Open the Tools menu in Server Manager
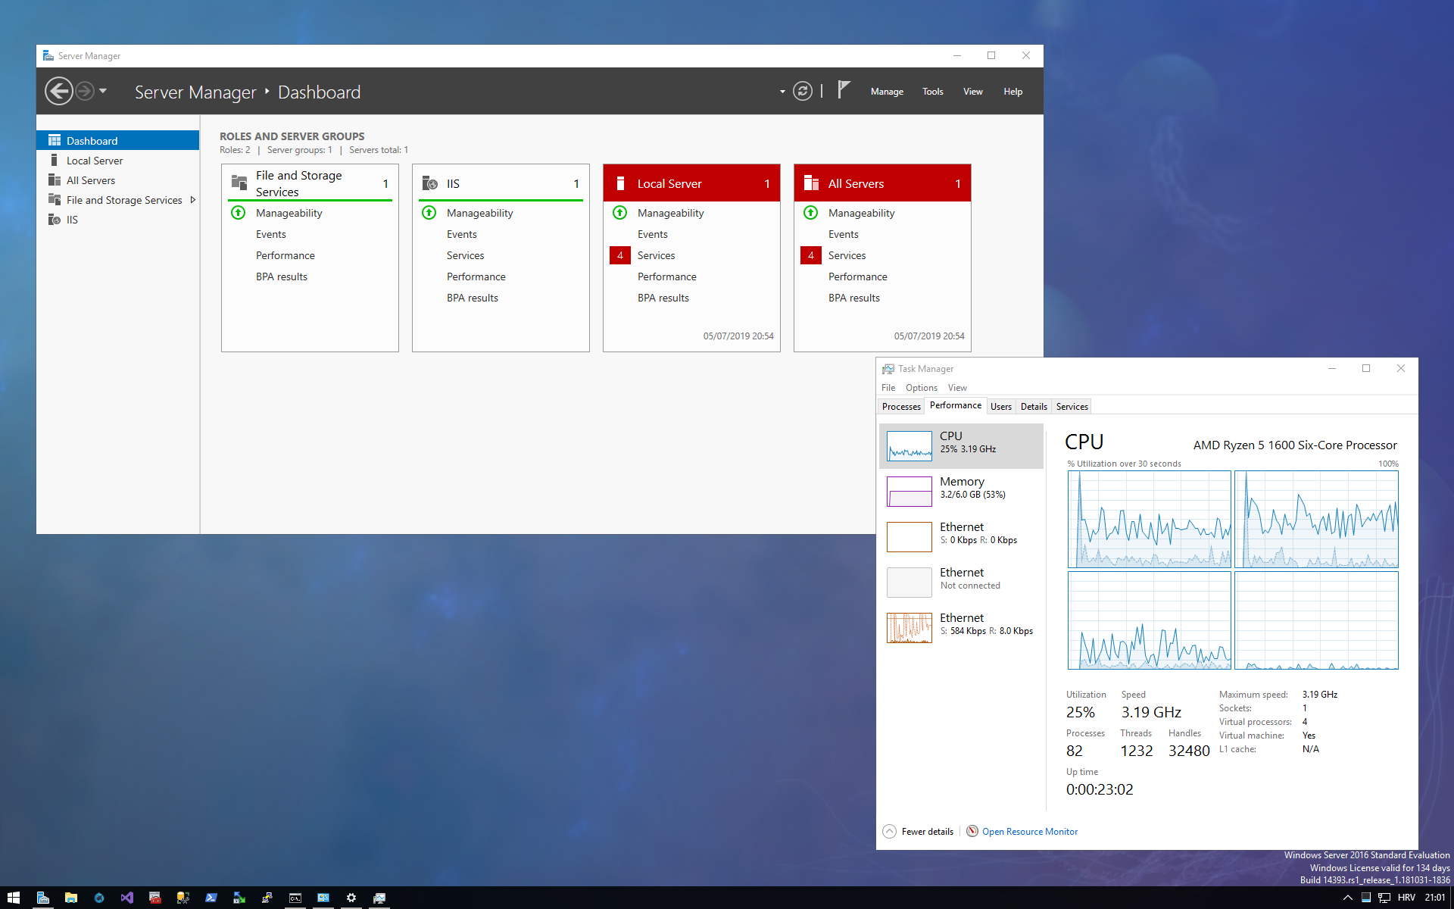This screenshot has width=1454, height=909. [x=932, y=92]
